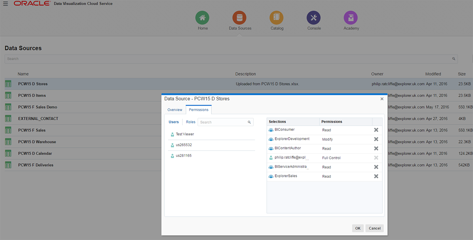Image resolution: width=473 pixels, height=240 pixels.
Task: Open the PCW15 D Warehouse data source
Action: click(x=37, y=142)
